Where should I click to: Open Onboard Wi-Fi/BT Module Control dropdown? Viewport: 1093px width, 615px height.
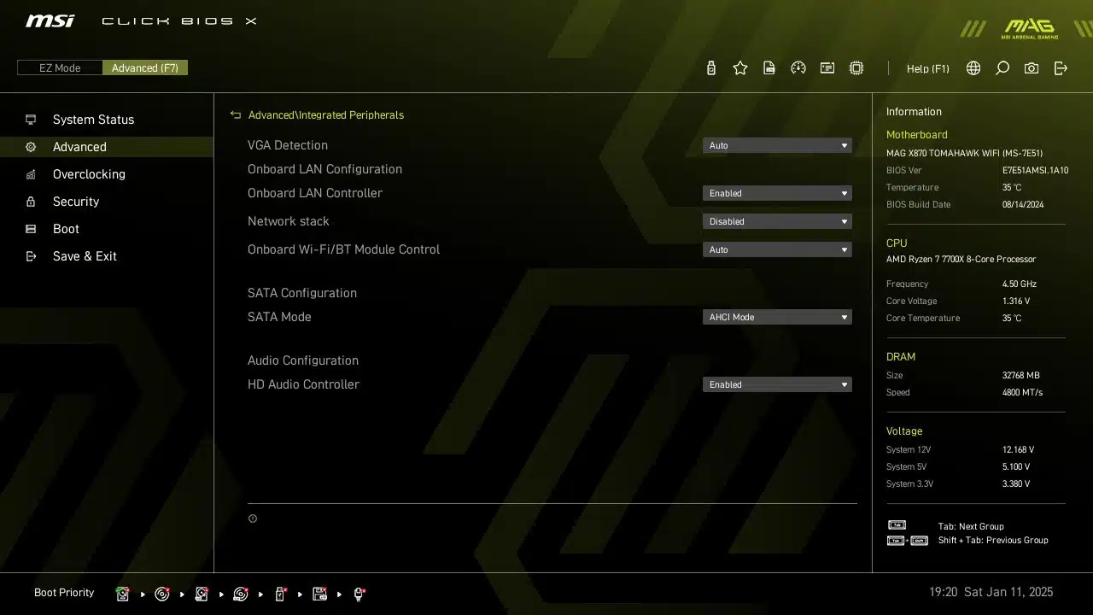click(x=777, y=249)
